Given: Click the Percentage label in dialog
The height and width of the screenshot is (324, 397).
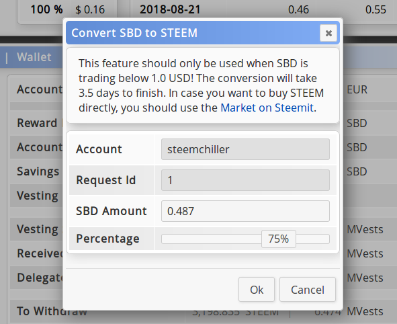Looking at the screenshot, I should (x=108, y=239).
